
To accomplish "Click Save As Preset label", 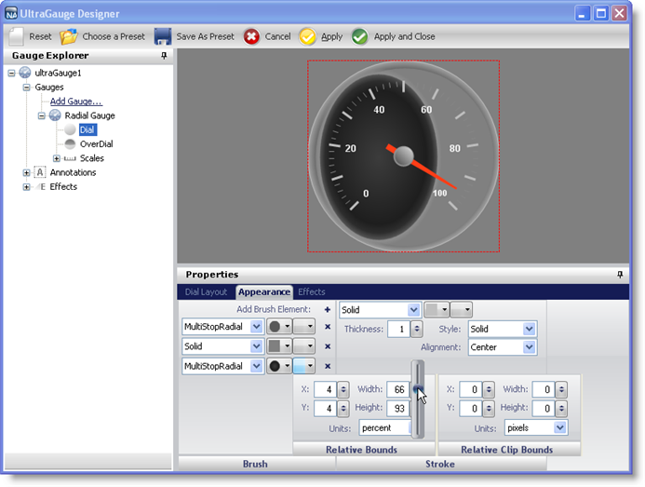I will pyautogui.click(x=206, y=36).
